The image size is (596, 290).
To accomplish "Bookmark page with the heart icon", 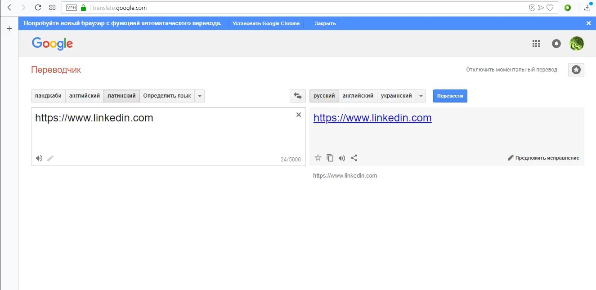I will pos(550,8).
